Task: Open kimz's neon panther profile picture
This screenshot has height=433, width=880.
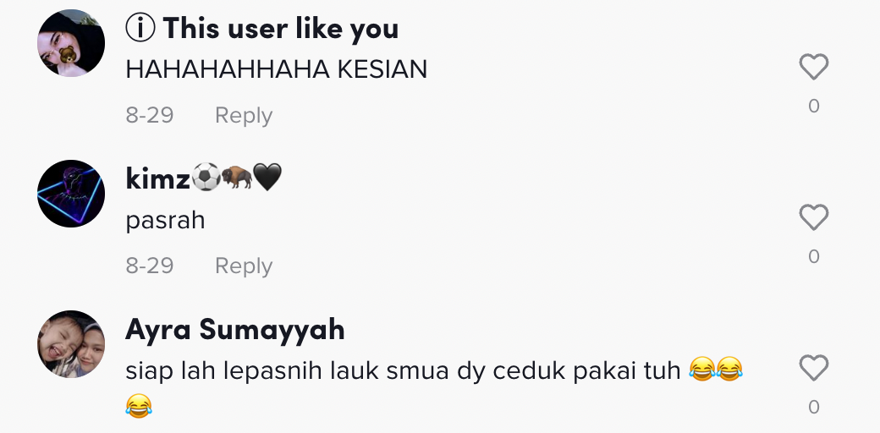Action: pyautogui.click(x=71, y=194)
